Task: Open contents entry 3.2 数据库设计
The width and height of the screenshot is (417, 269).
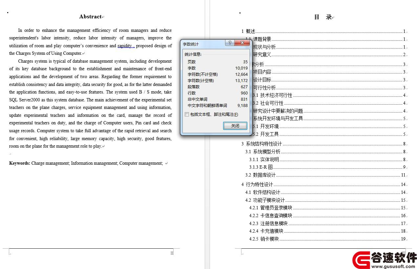Action: tap(325, 175)
